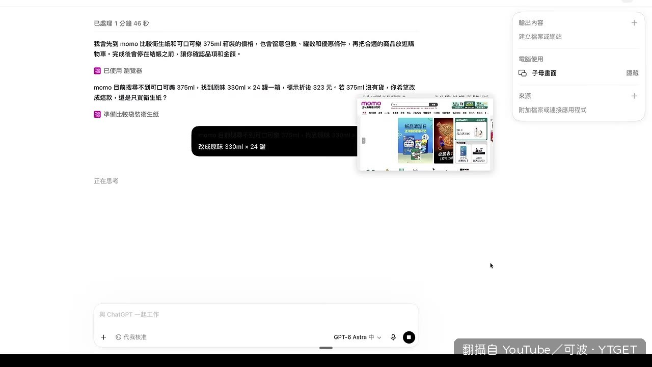
Task: Click the 正在思考 status text
Action: click(x=106, y=181)
